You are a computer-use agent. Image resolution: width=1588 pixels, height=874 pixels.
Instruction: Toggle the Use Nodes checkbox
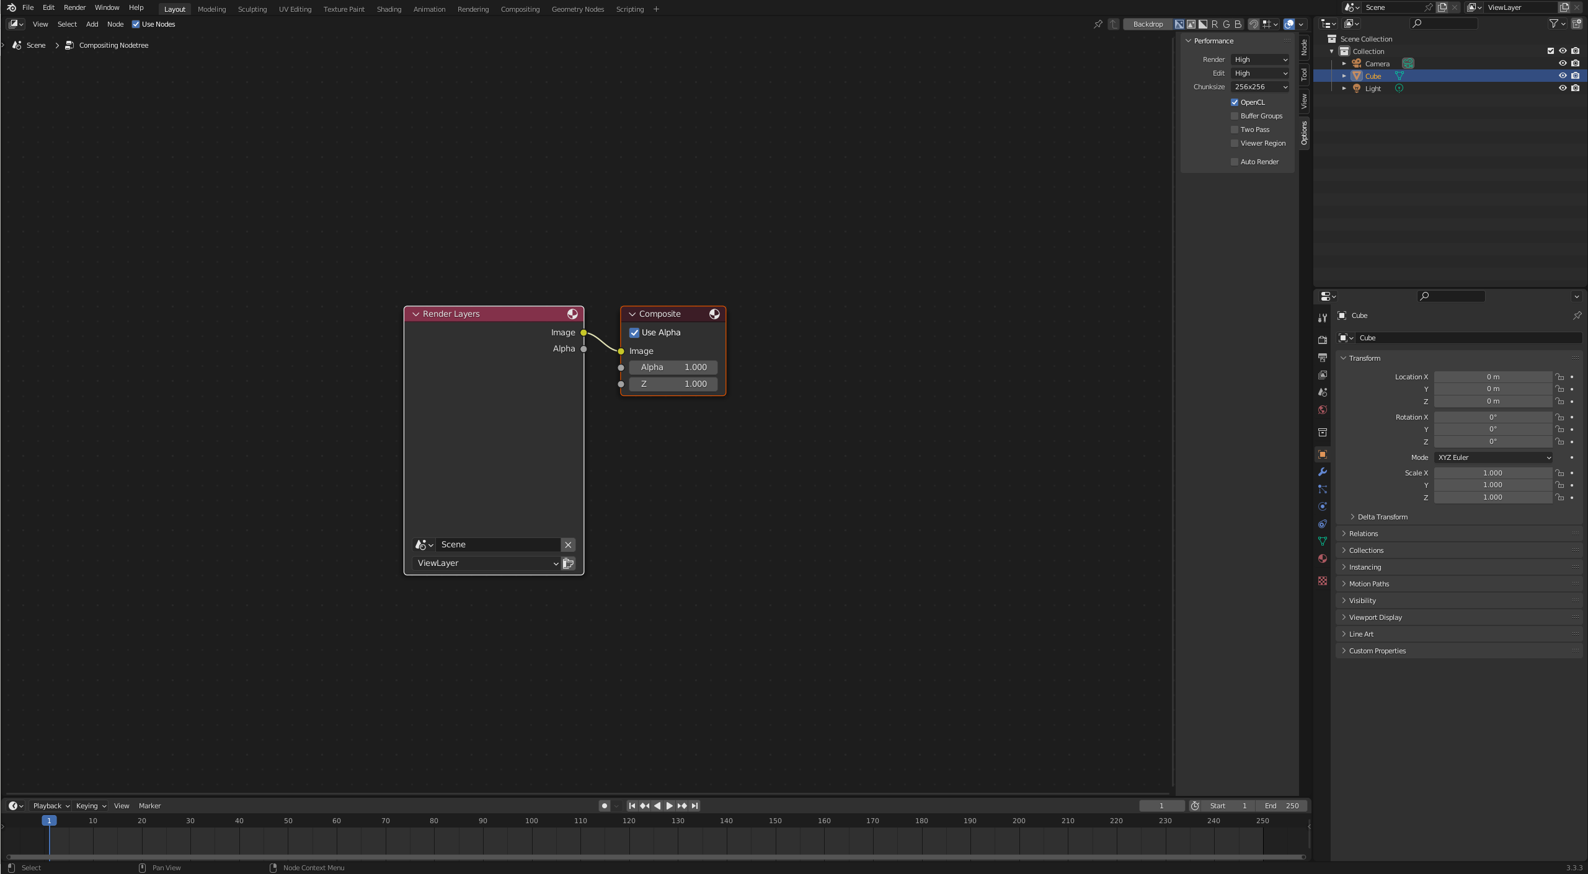(136, 24)
